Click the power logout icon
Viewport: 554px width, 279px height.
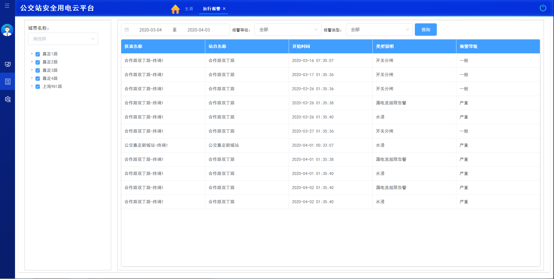pos(543,8)
